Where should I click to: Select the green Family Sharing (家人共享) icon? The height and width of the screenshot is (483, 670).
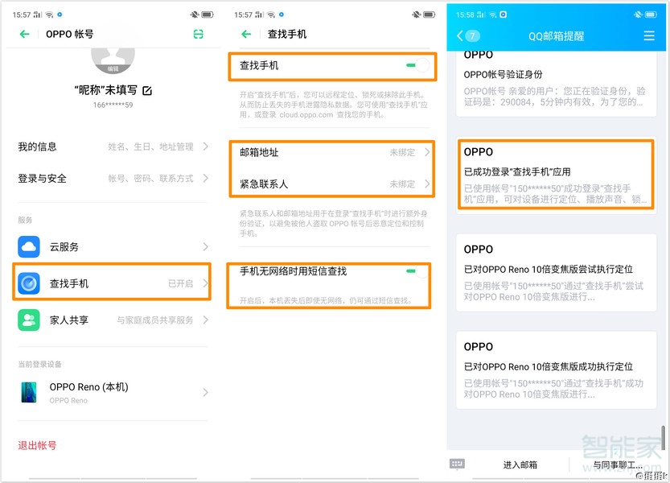coord(28,320)
